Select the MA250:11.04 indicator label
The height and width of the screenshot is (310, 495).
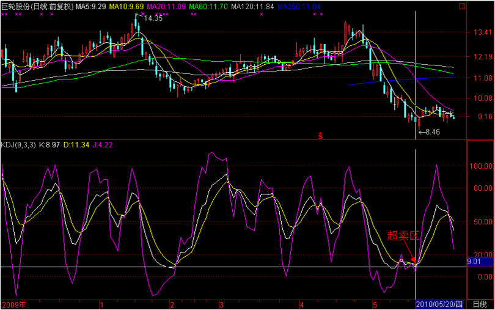tap(299, 7)
